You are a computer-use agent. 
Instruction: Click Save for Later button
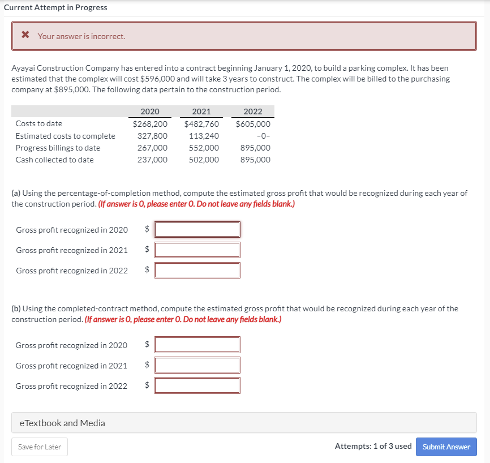pos(39,447)
